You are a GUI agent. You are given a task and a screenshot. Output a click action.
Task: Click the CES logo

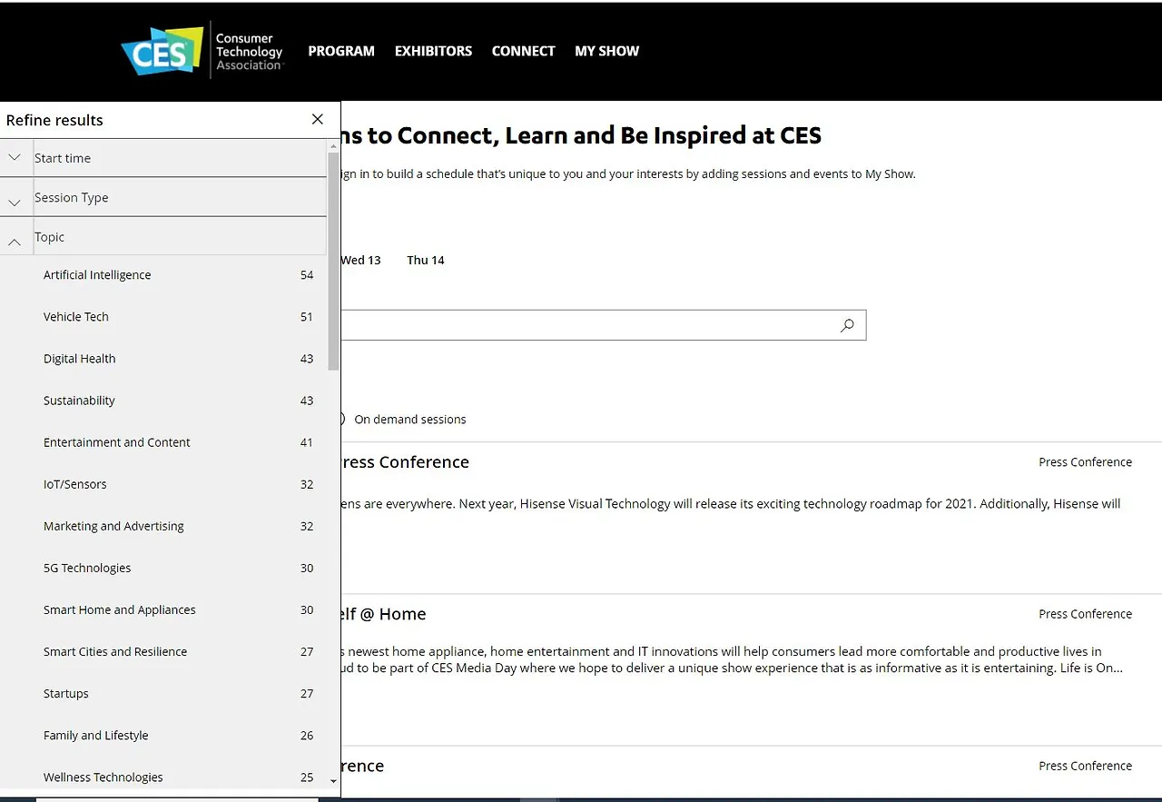coord(162,51)
